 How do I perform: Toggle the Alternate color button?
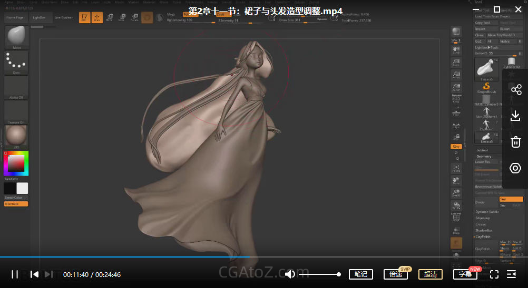click(x=16, y=204)
